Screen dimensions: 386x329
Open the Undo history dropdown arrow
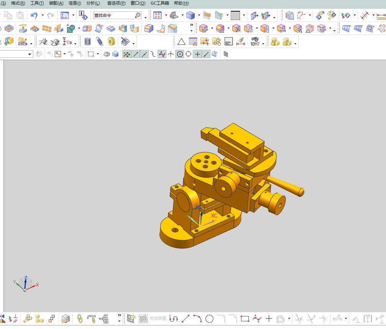coord(43,15)
